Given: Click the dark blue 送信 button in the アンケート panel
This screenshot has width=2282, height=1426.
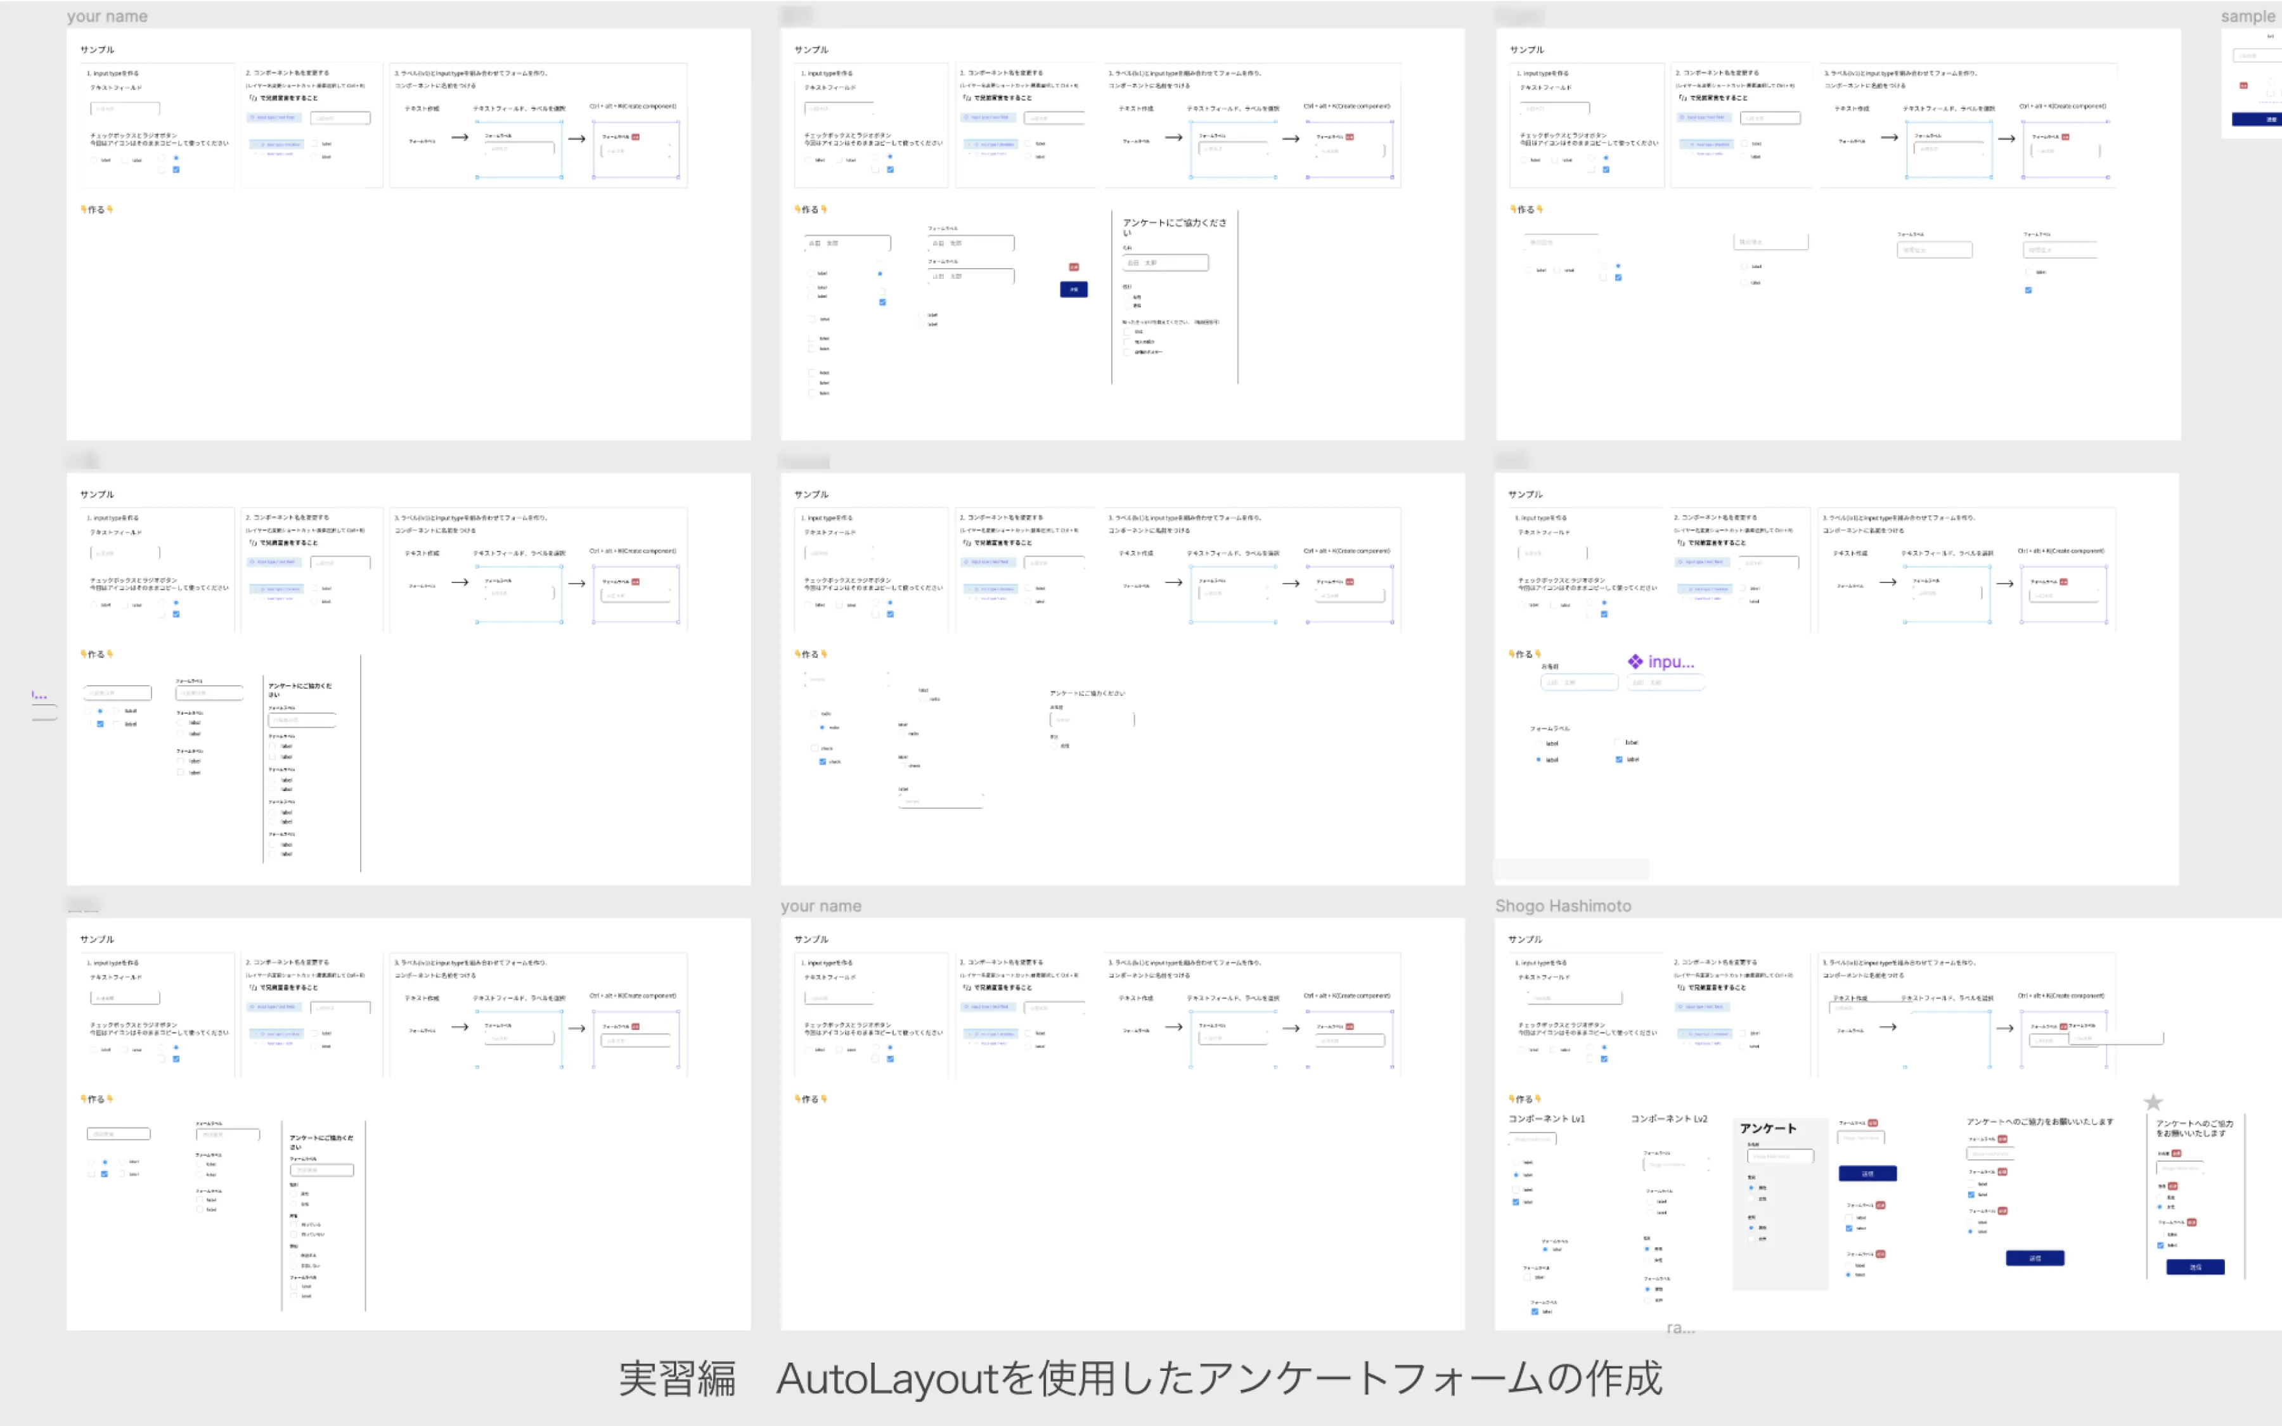Looking at the screenshot, I should pyautogui.click(x=1868, y=1174).
